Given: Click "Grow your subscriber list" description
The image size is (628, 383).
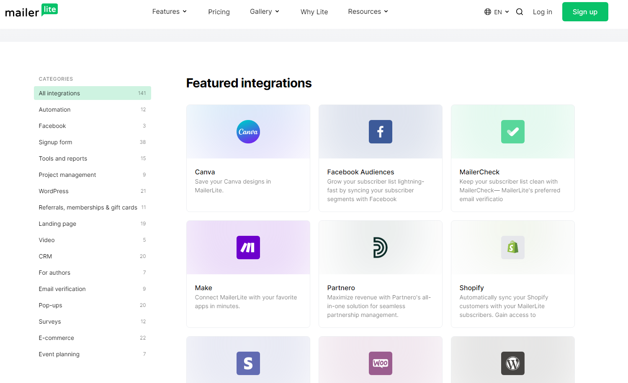Looking at the screenshot, I should 376,190.
